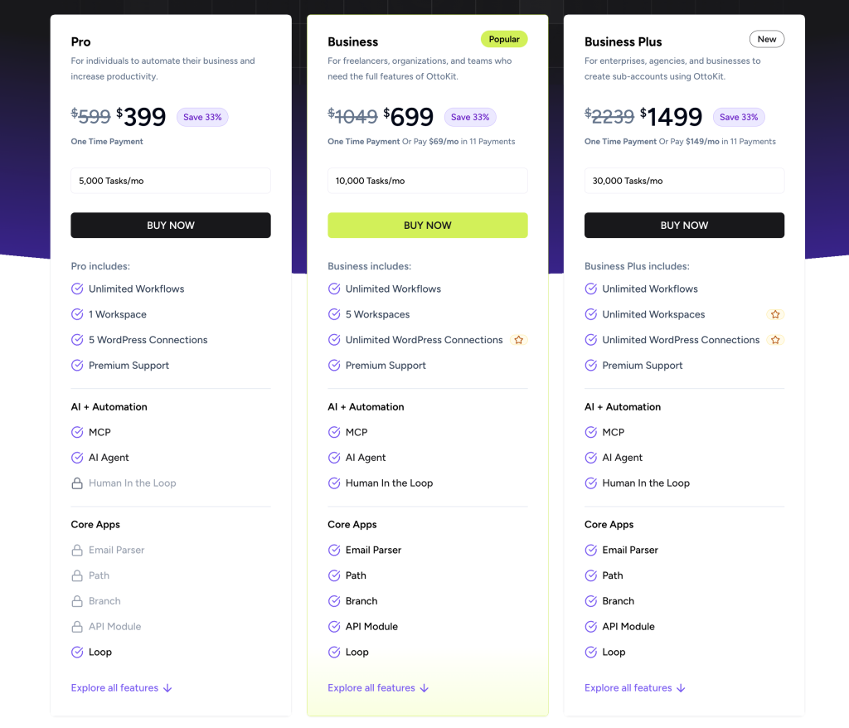Click the lock icon beside Pro Email Parser
The image size is (849, 728).
pos(77,550)
